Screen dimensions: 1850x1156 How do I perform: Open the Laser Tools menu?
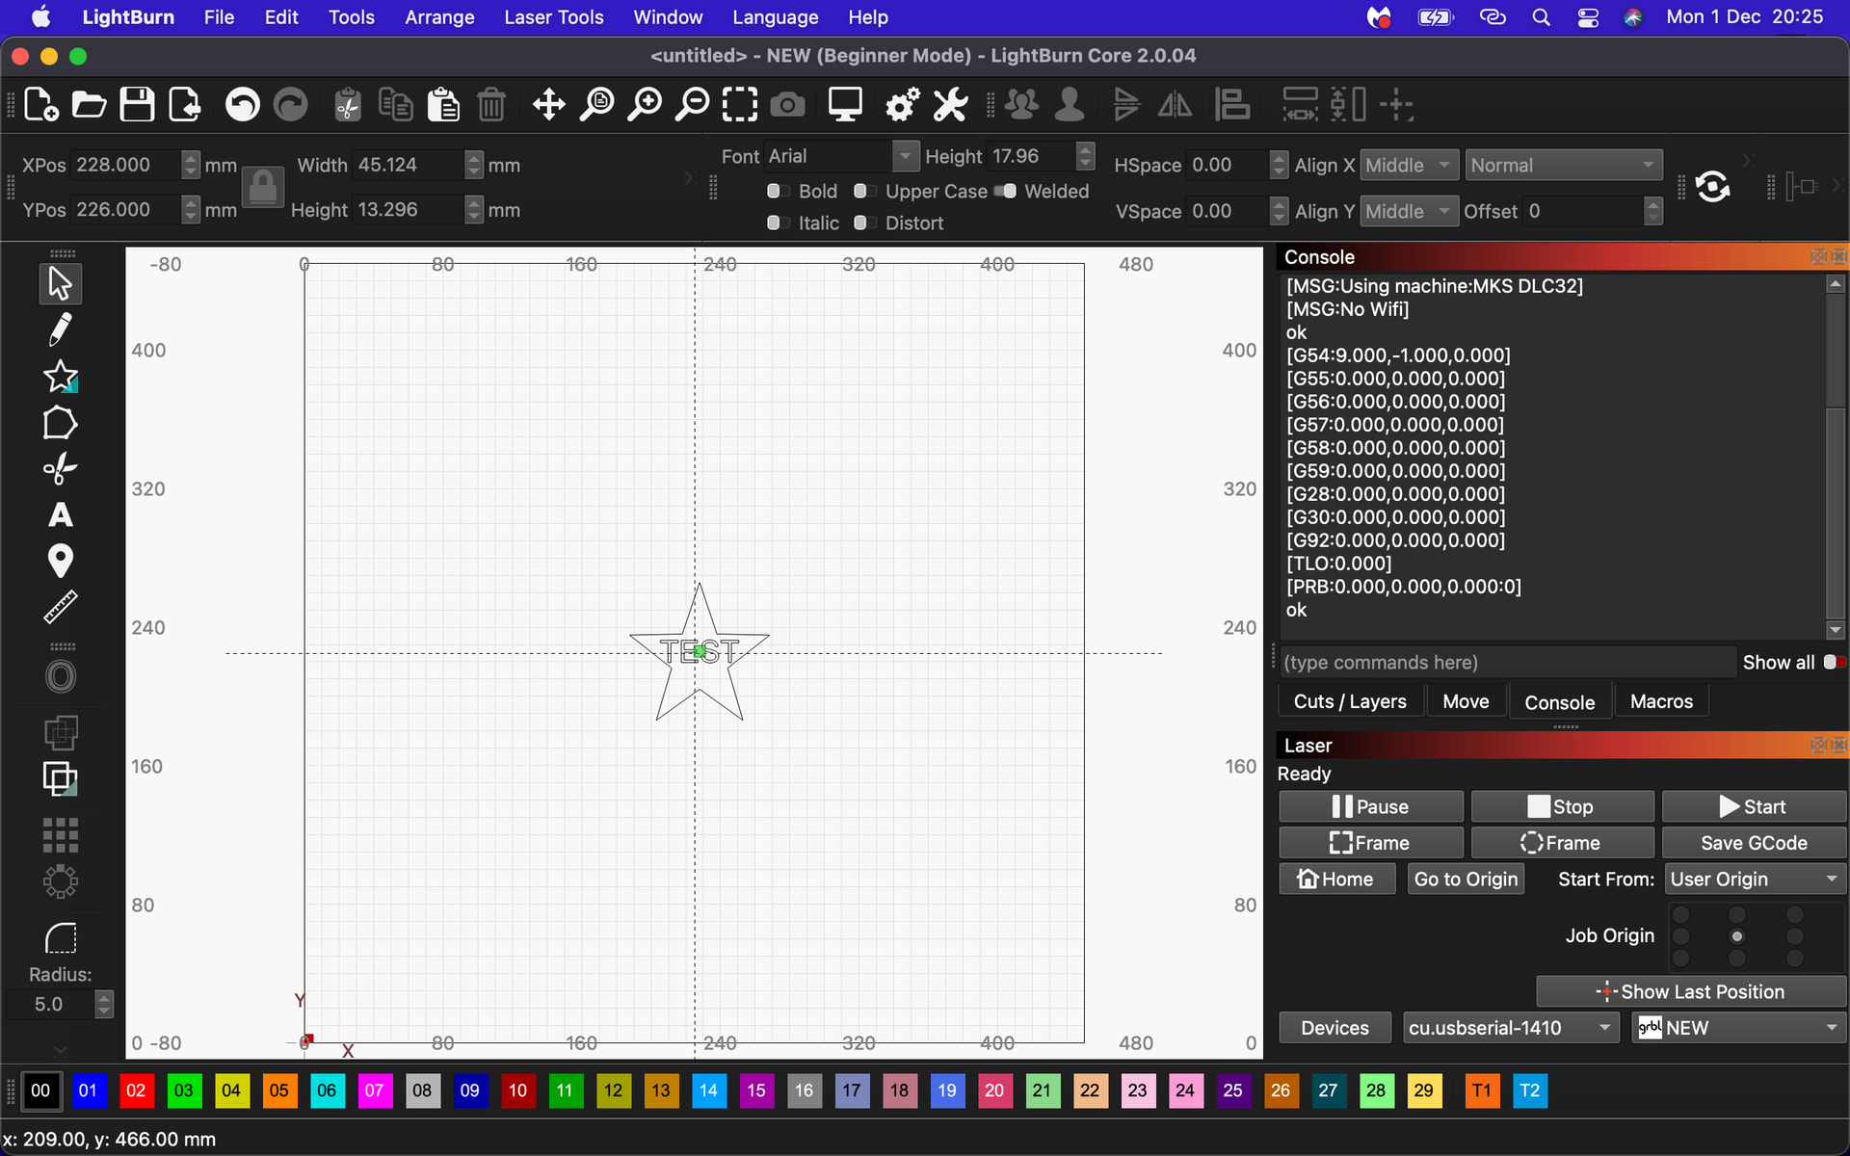pos(553,17)
